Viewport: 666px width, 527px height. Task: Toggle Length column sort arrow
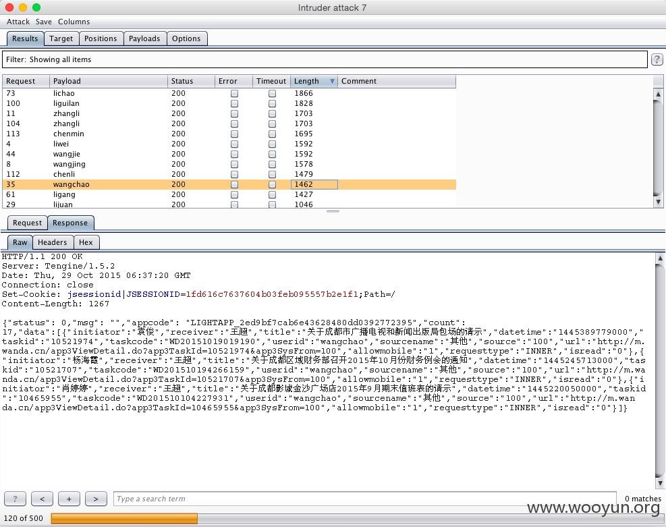click(x=332, y=81)
